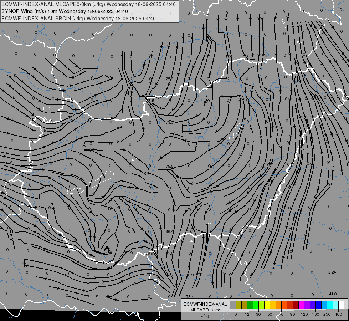Pick the yellow-green legend swatch
This screenshot has height=321, width=349.
(261, 305)
